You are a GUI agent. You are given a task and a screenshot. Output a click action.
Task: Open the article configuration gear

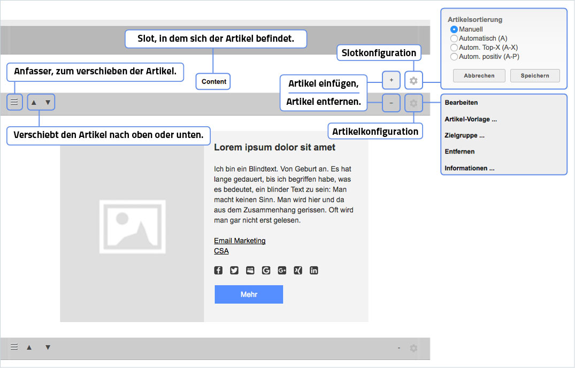413,103
